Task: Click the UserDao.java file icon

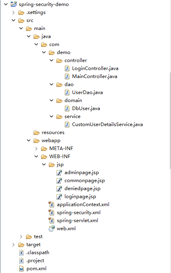Action: (x=67, y=92)
